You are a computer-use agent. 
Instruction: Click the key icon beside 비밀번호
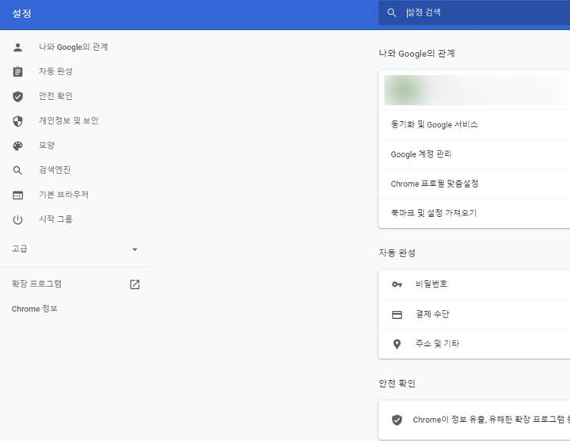pyautogui.click(x=397, y=284)
